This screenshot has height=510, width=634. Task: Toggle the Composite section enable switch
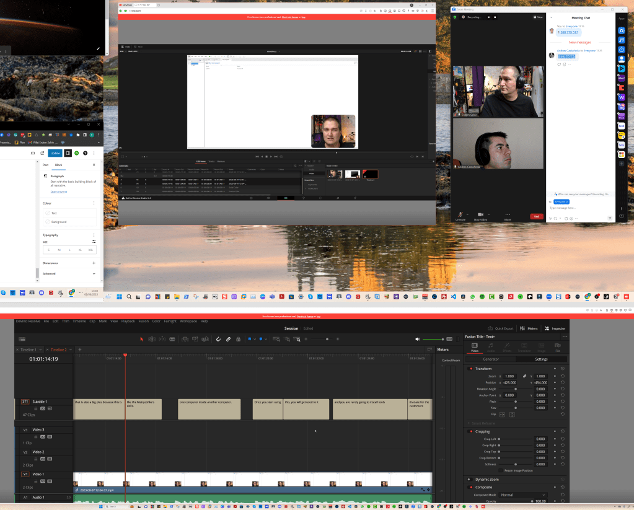coord(471,487)
